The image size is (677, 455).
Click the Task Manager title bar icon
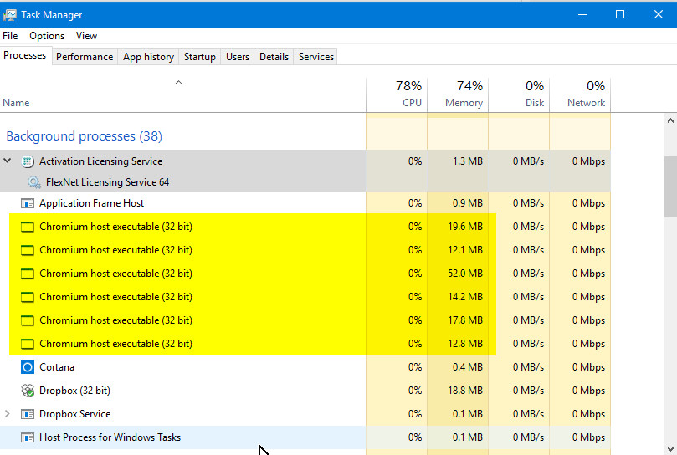[9, 15]
